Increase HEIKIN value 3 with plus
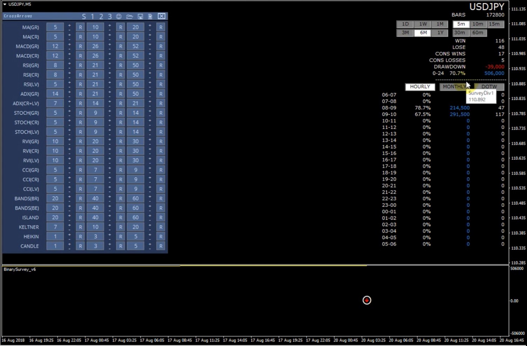Image resolution: width=527 pixels, height=346 pixels. tap(110, 235)
